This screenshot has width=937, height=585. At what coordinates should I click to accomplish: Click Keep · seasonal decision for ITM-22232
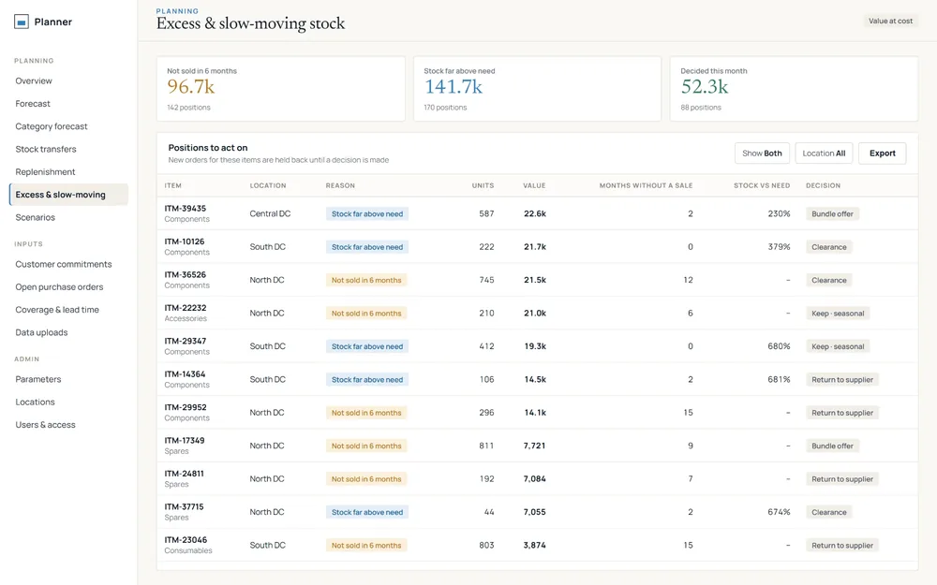pyautogui.click(x=838, y=314)
